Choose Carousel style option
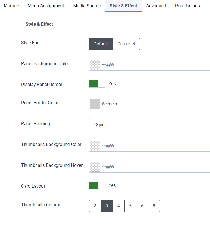The width and height of the screenshot is (210, 232). (x=126, y=44)
